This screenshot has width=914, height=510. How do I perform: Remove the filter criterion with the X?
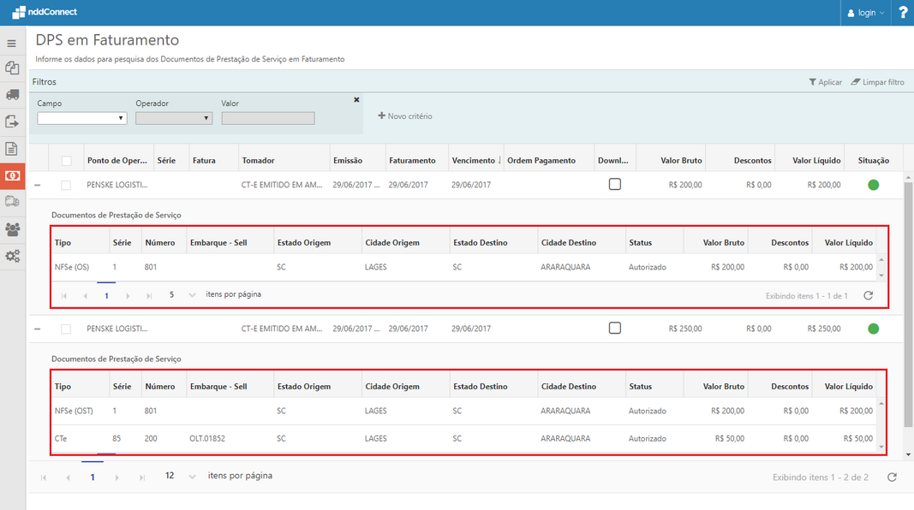pos(356,100)
